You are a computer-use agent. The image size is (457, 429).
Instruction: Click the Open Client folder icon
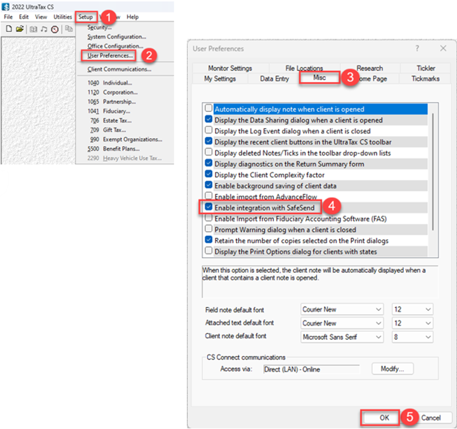click(19, 29)
